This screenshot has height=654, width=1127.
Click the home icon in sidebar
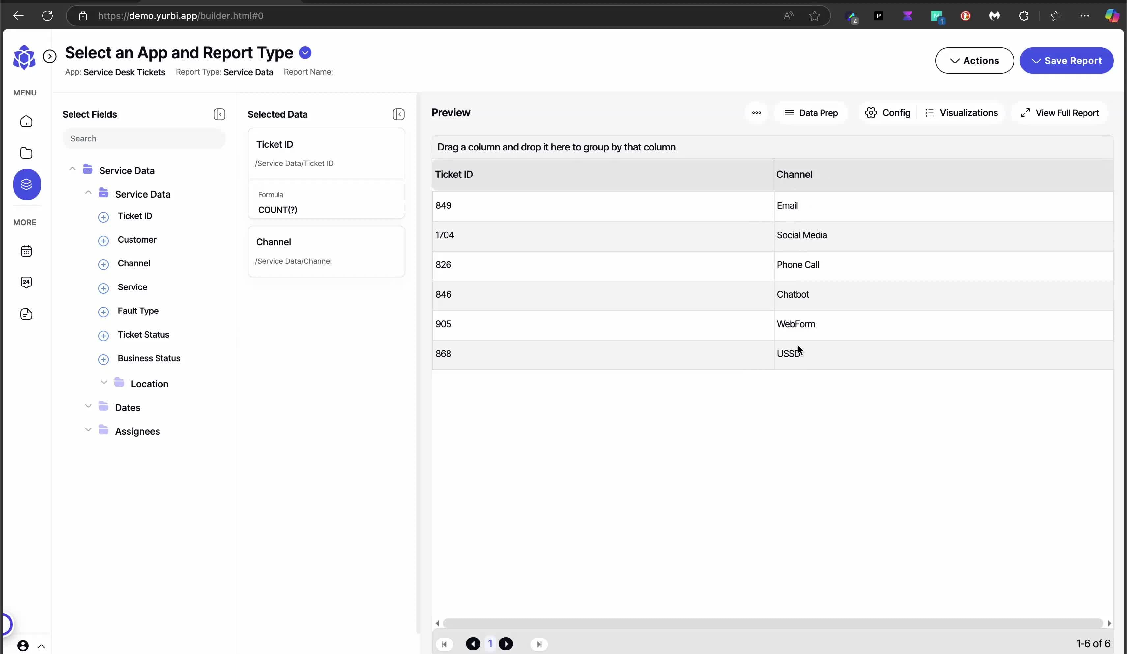26,122
